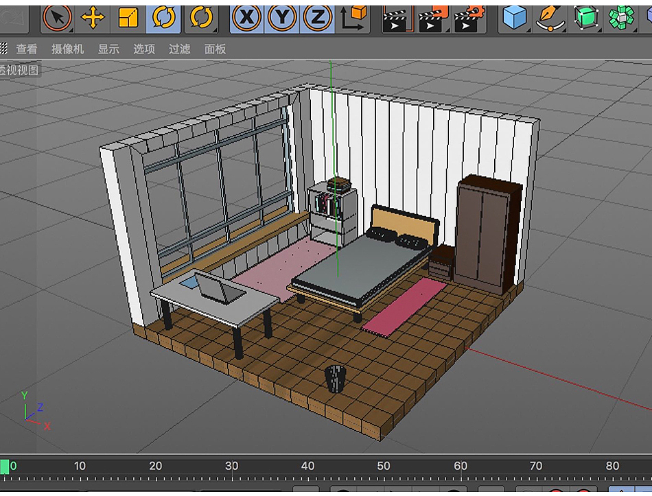Select the Spline Pen tool
The image size is (652, 496).
pyautogui.click(x=550, y=18)
